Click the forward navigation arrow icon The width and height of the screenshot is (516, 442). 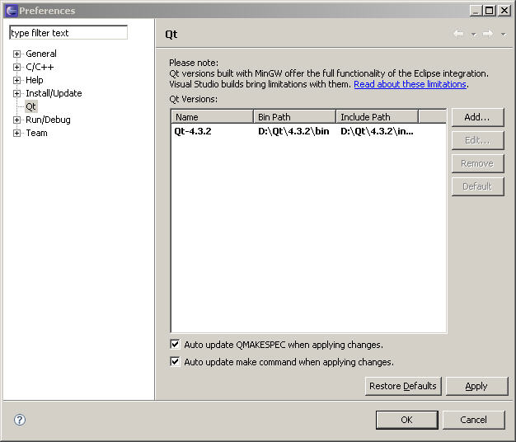(x=488, y=34)
